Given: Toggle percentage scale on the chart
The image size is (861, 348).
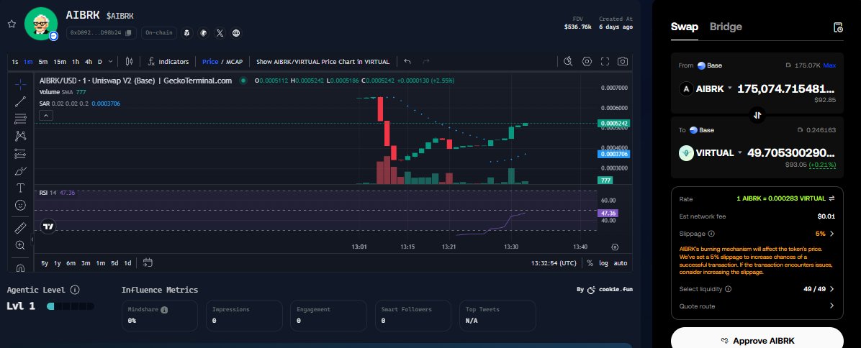Looking at the screenshot, I should tap(590, 263).
